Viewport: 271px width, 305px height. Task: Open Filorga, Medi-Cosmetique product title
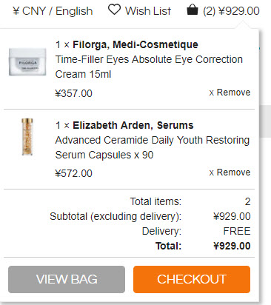[135, 44]
